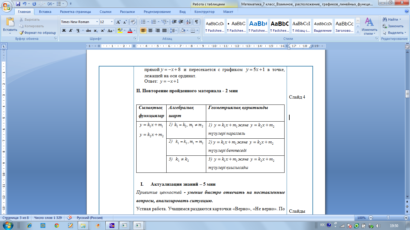Open the Шрифт dialog launcher
410x230 pixels.
(135, 39)
